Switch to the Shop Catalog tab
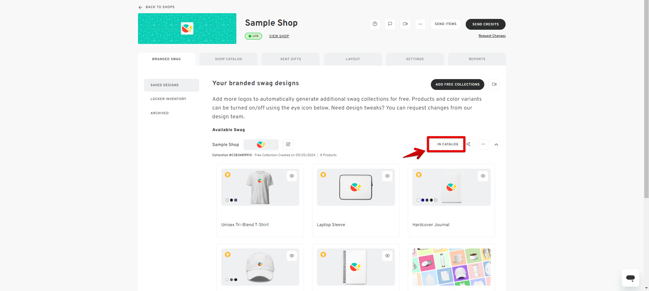This screenshot has width=649, height=291. click(229, 59)
